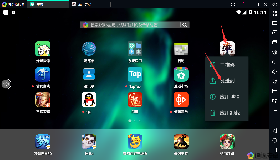Launch 最强王者 from the dock
Viewport: 280px width, 160px height.
coord(181,142)
